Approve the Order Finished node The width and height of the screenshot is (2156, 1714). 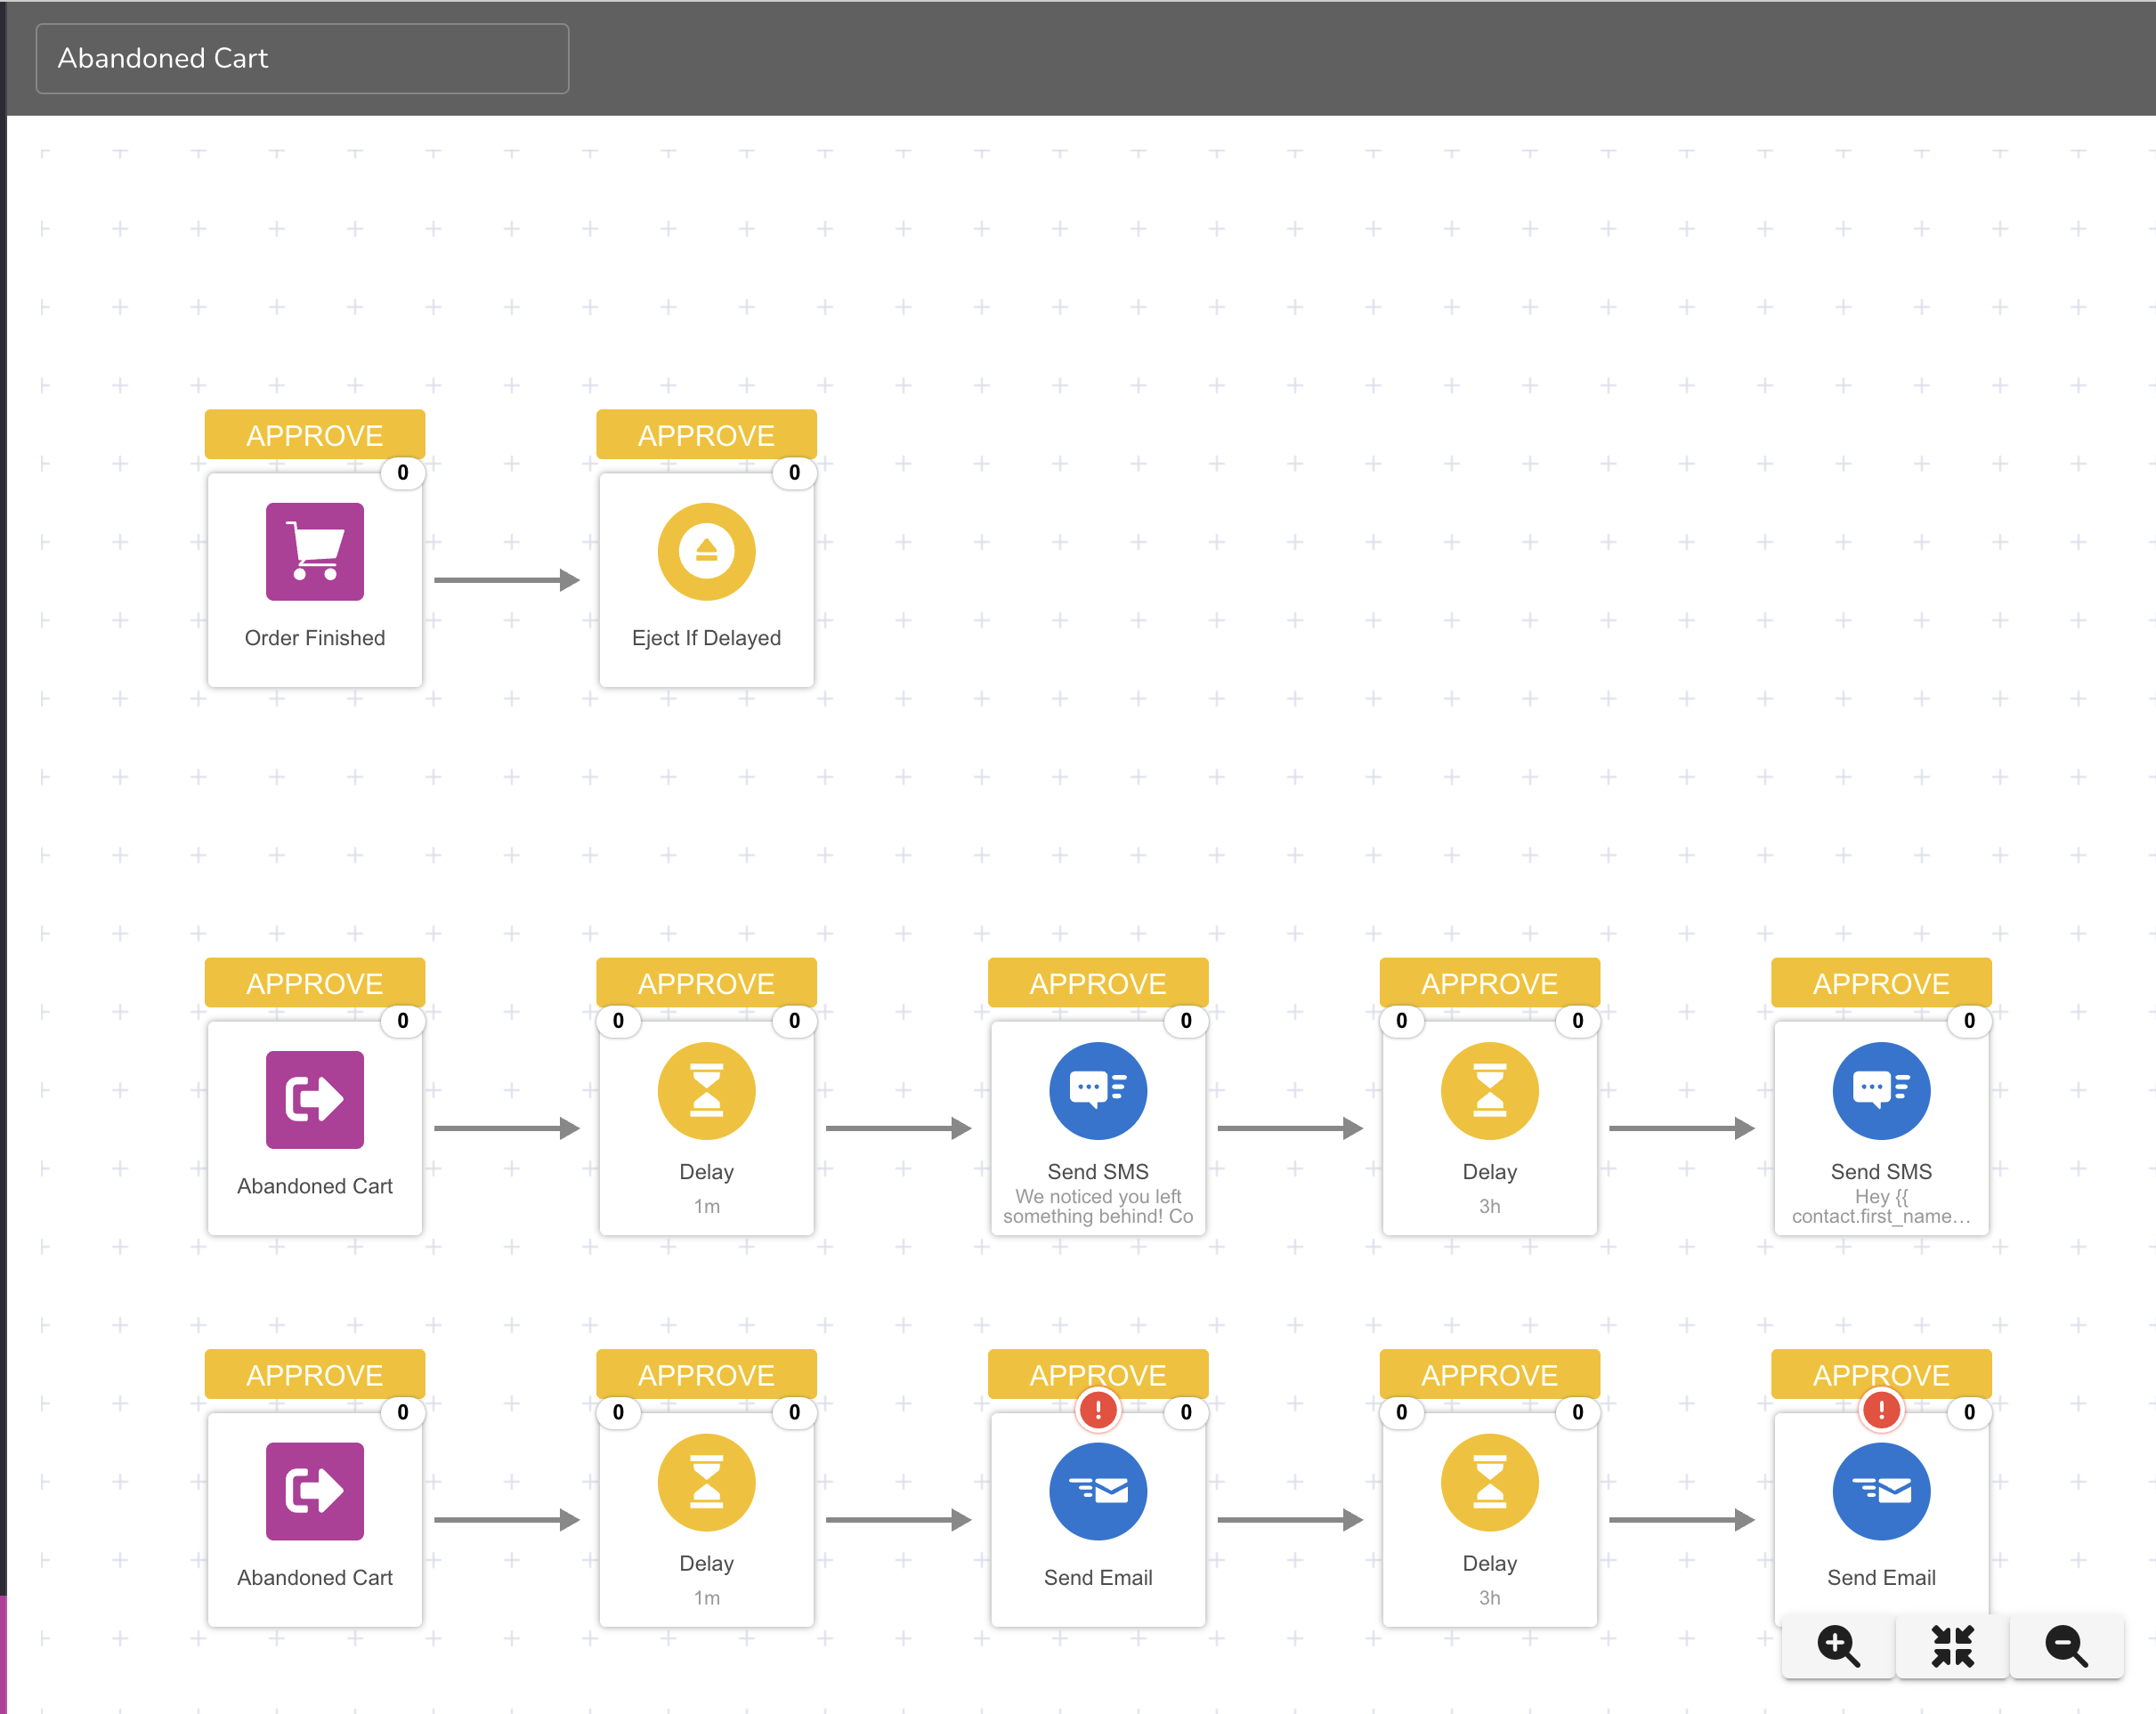tap(314, 435)
